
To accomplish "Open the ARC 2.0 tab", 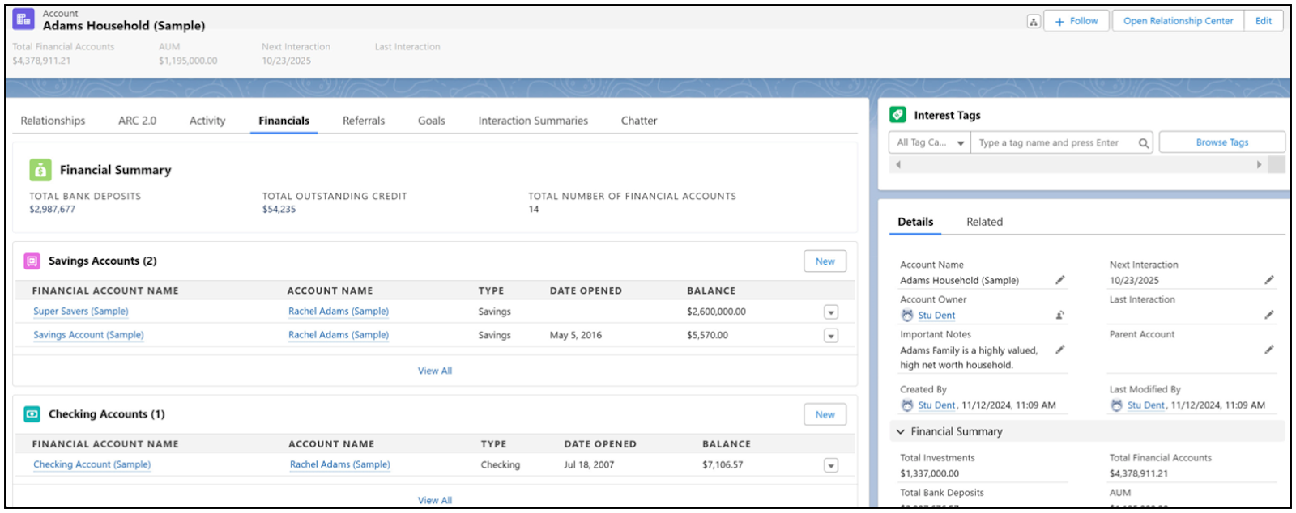I will coord(137,121).
